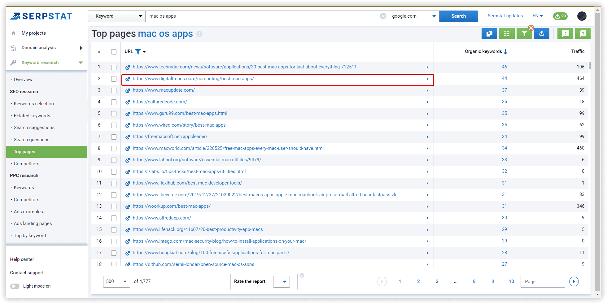Open the feedback exclamation icon button

(565, 33)
